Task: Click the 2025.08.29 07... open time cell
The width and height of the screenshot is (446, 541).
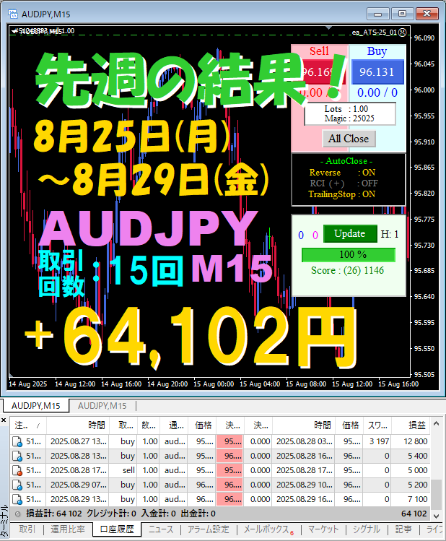Action: click(x=78, y=485)
